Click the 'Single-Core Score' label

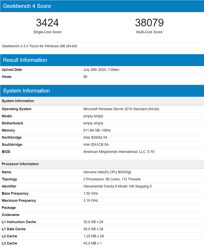coord(47,32)
